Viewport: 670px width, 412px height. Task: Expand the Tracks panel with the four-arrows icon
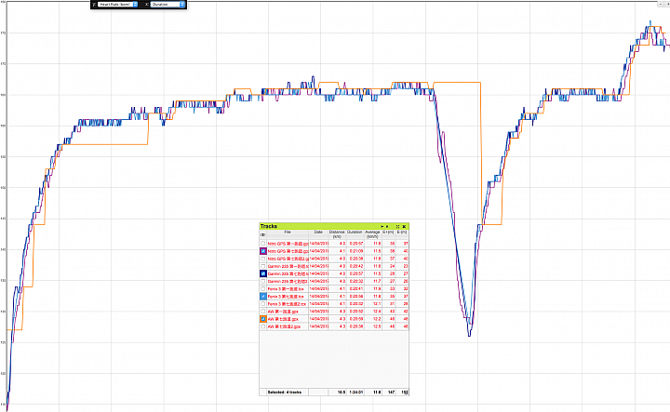[398, 226]
